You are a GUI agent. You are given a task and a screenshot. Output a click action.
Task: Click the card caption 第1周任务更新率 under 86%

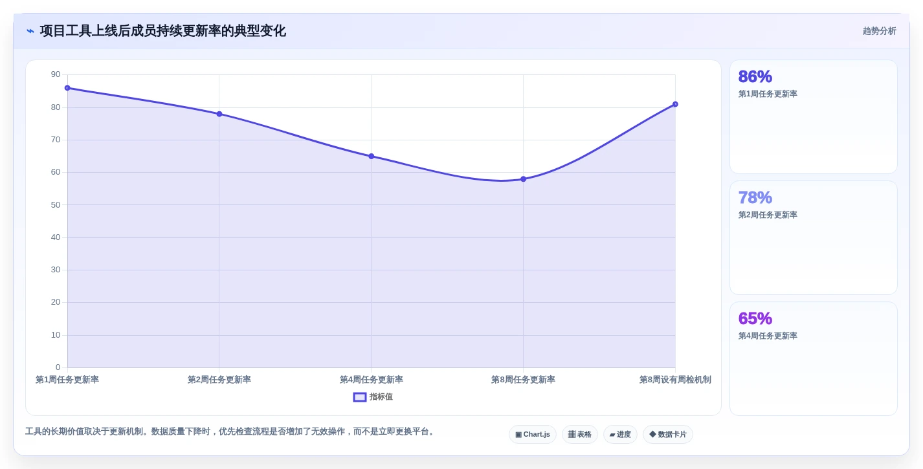click(768, 94)
